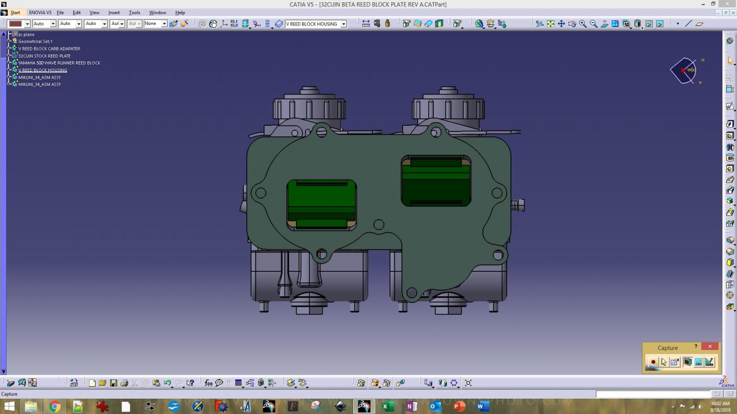Click the Normal View icon
Image resolution: width=737 pixels, height=414 pixels.
604,24
